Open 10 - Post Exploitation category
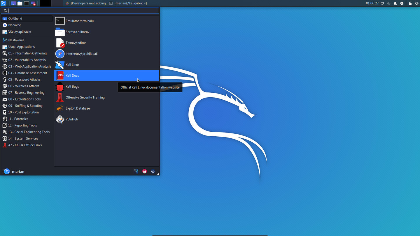 pyautogui.click(x=27, y=112)
